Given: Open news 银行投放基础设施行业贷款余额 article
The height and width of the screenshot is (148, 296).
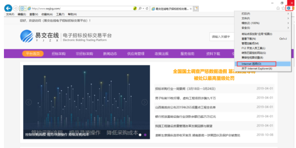Looking at the screenshot, I should click(185, 117).
